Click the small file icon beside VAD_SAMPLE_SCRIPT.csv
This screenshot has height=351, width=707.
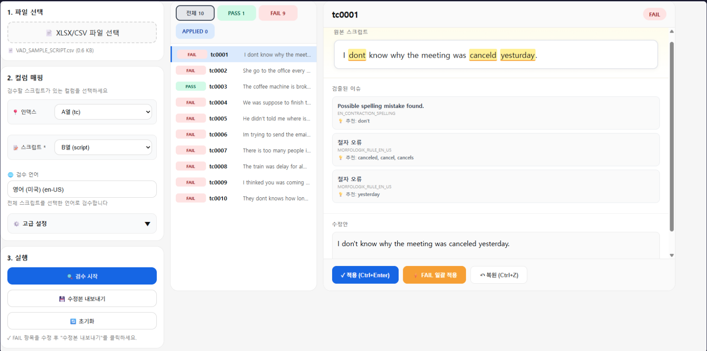point(11,51)
